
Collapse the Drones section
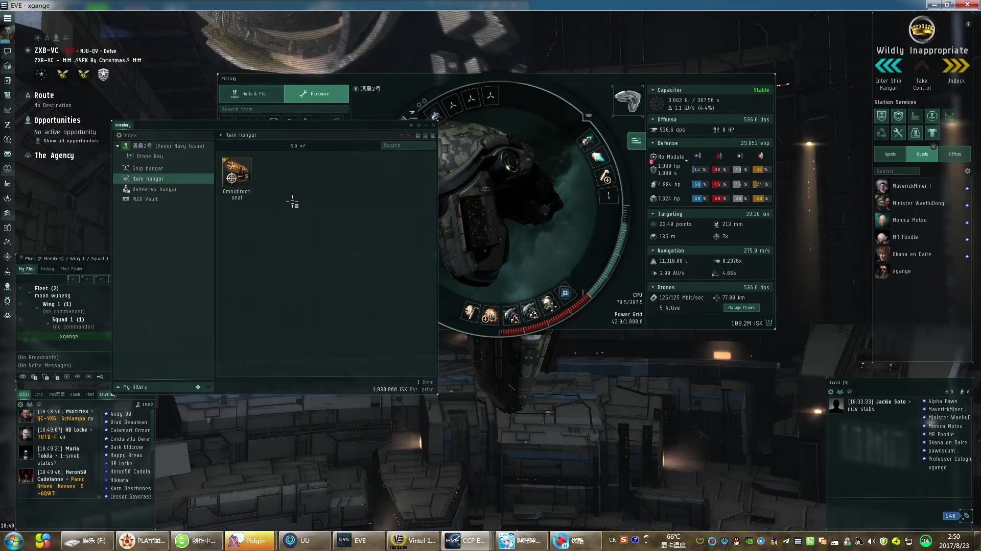click(x=652, y=287)
